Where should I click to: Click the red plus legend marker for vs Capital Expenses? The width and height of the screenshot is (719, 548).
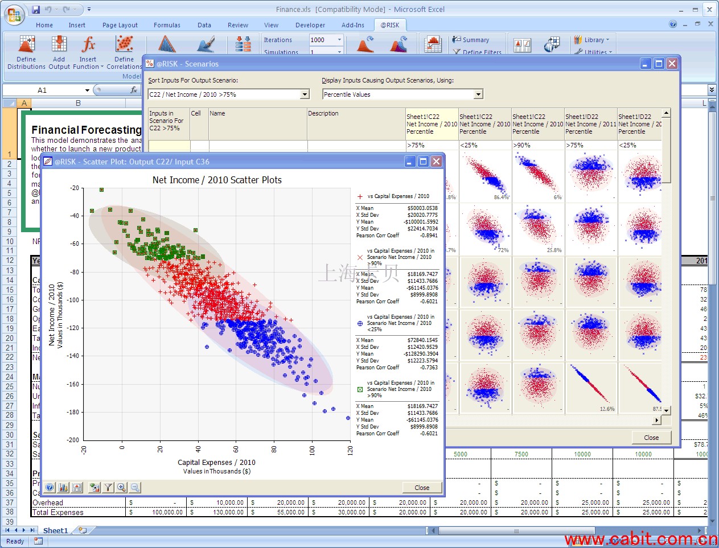[360, 197]
